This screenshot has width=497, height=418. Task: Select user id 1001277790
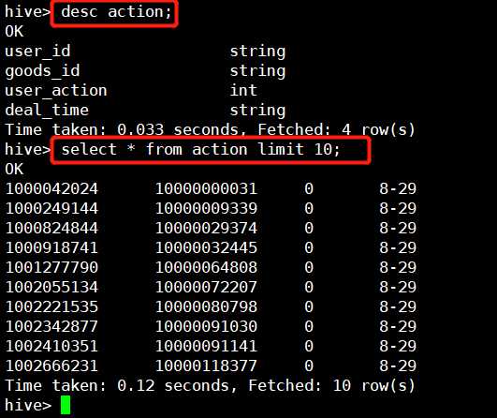coord(51,267)
